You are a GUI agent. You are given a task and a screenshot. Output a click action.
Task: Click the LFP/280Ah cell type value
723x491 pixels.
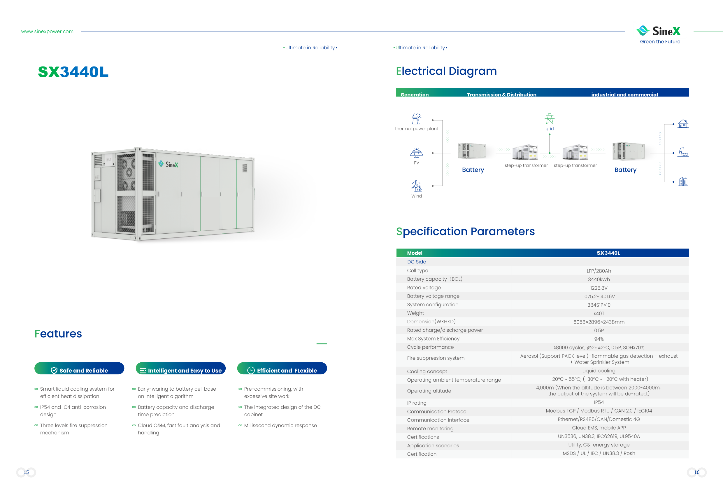click(x=599, y=271)
